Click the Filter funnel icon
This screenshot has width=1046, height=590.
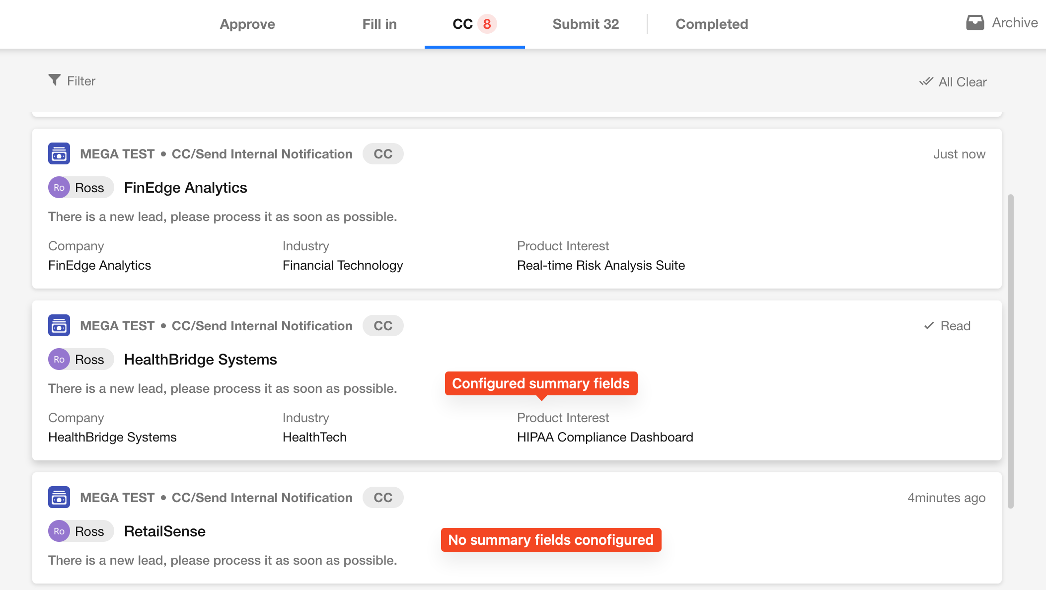[55, 80]
